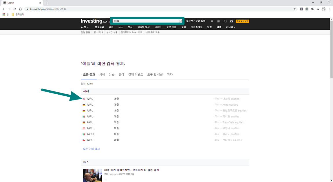This screenshot has width=333, height=182.
Task: Open the 세계 주요 지수 link
Action: [153, 32]
